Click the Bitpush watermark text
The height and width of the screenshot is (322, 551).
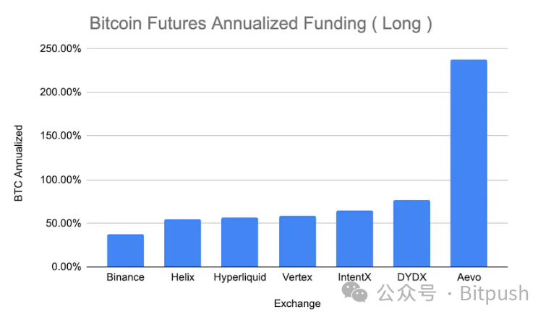[494, 293]
